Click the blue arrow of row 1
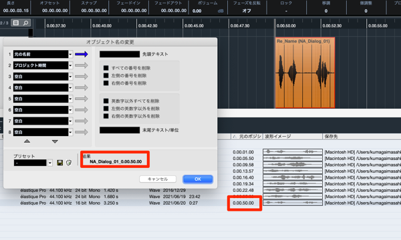The image size is (401, 240). pyautogui.click(x=82, y=54)
